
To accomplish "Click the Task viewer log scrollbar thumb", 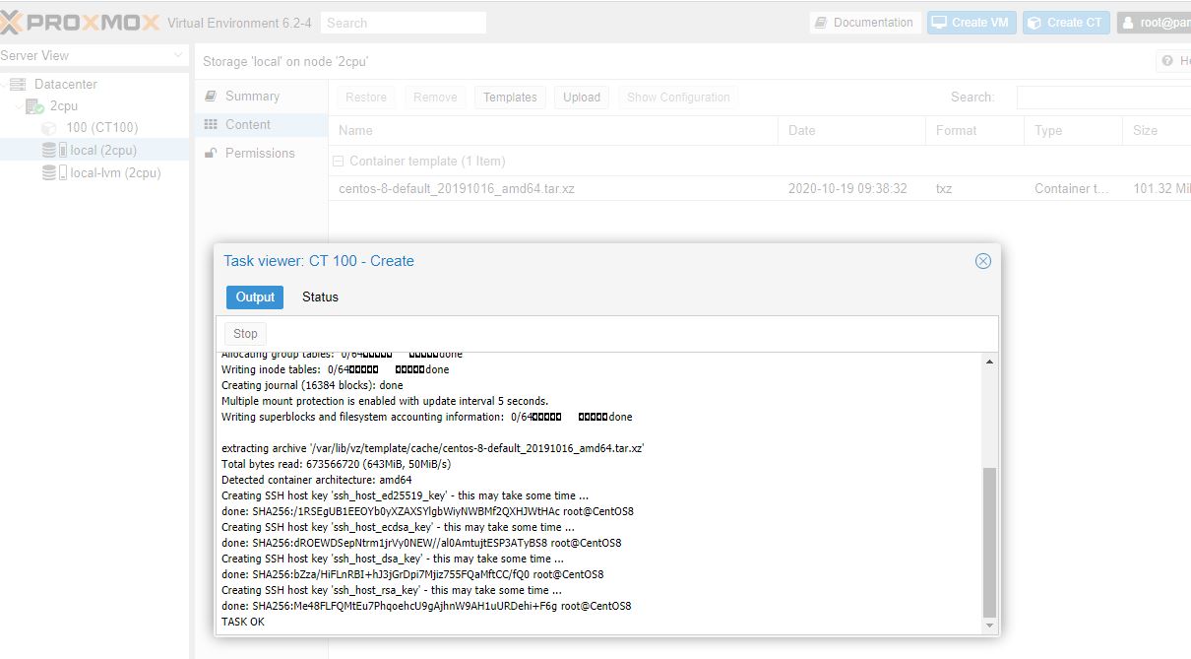I will [989, 542].
